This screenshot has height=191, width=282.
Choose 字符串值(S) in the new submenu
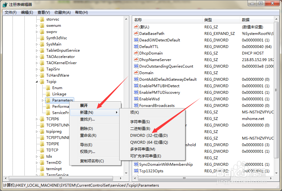(152, 122)
